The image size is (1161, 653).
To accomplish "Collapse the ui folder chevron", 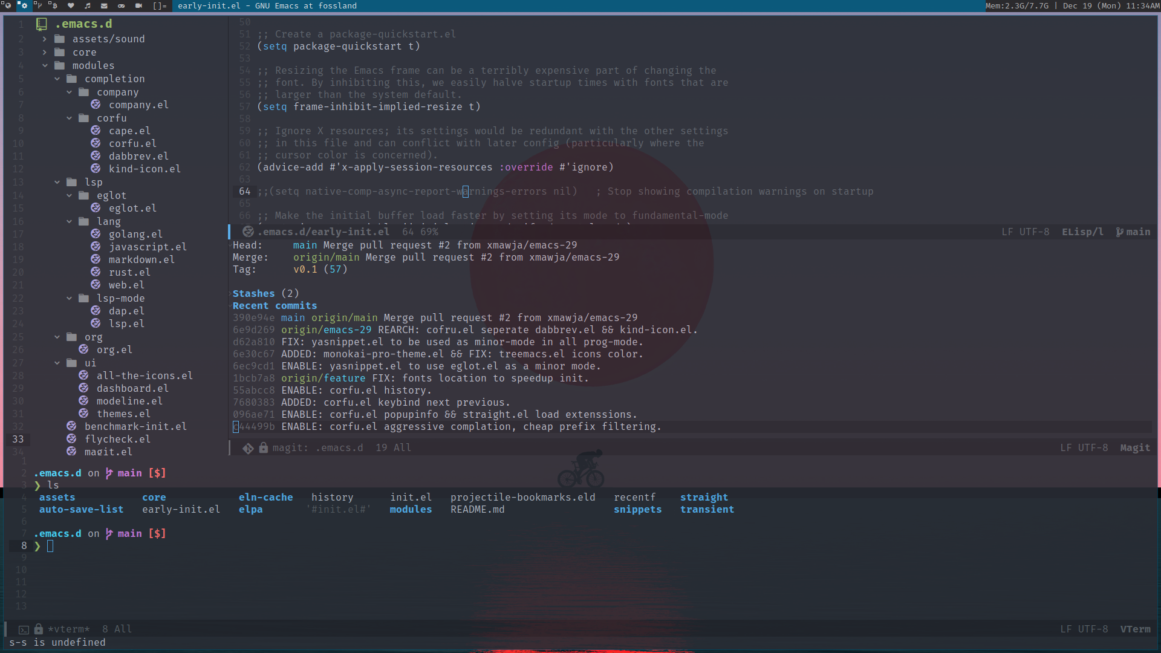I will coord(57,363).
